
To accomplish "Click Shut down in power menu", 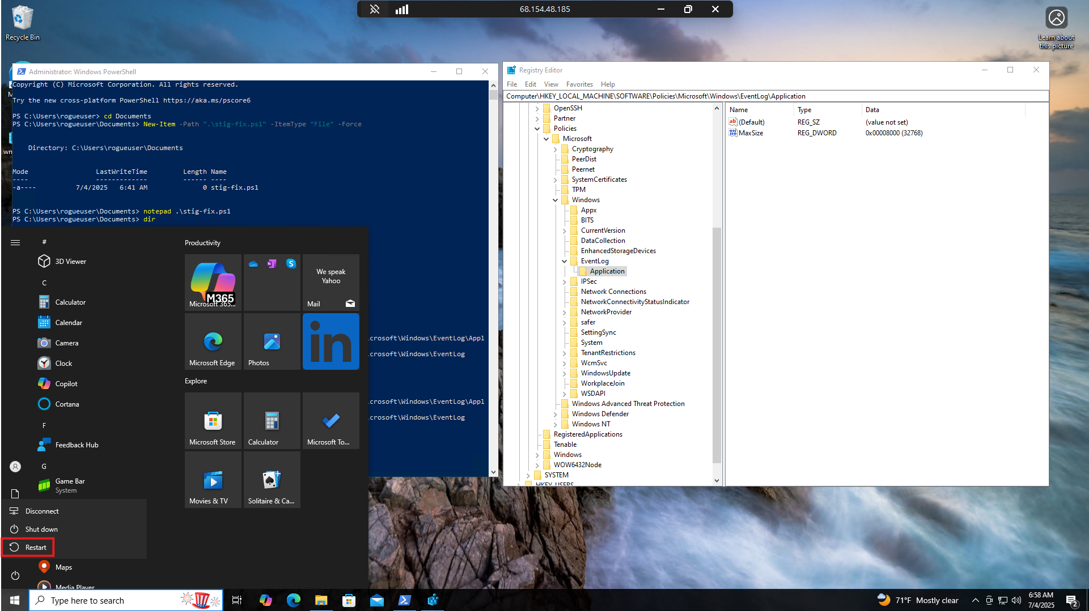I will pos(41,529).
